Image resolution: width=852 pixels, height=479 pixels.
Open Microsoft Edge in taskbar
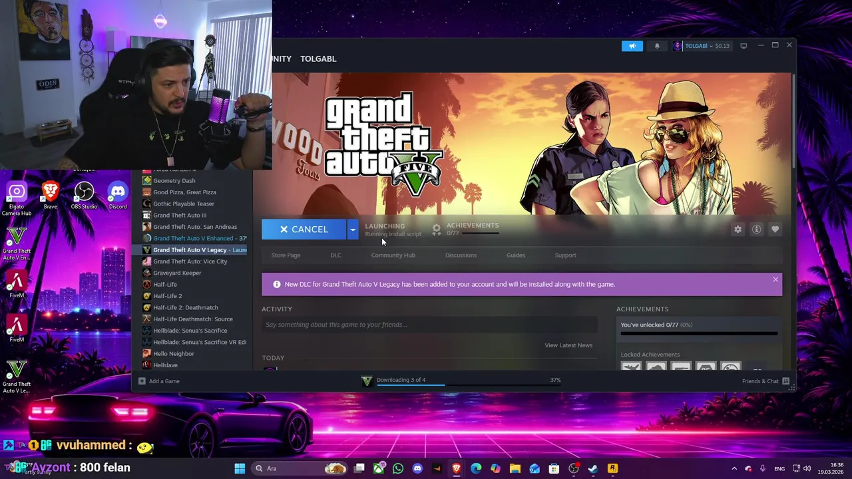click(x=476, y=468)
